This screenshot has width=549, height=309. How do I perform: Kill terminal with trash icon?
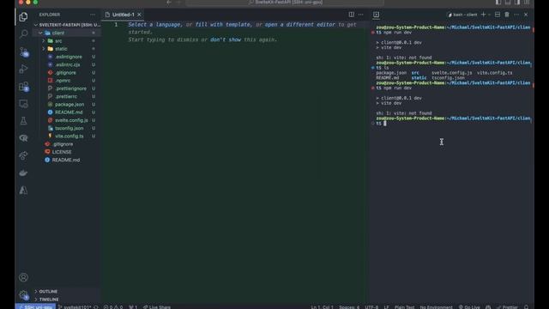[507, 15]
